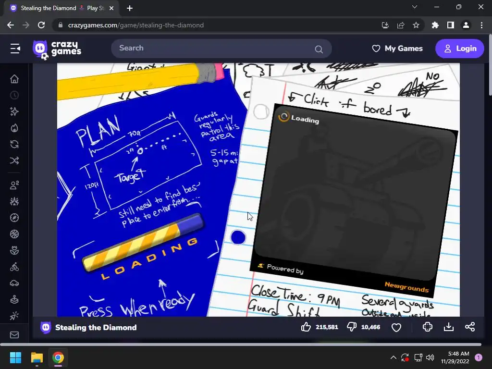Open Chrome three-dot menu
Viewport: 492px width, 369px height.
tap(481, 25)
